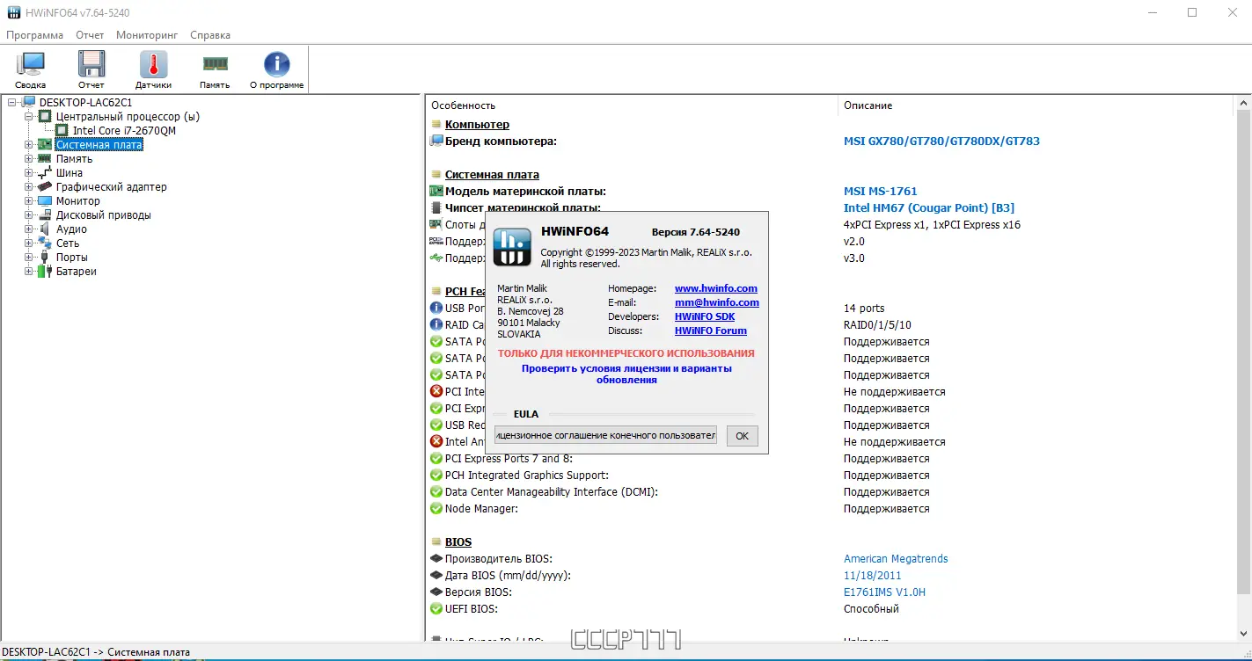Click the icon beside Бренд компьютера
The image size is (1252, 661).
[x=436, y=142]
